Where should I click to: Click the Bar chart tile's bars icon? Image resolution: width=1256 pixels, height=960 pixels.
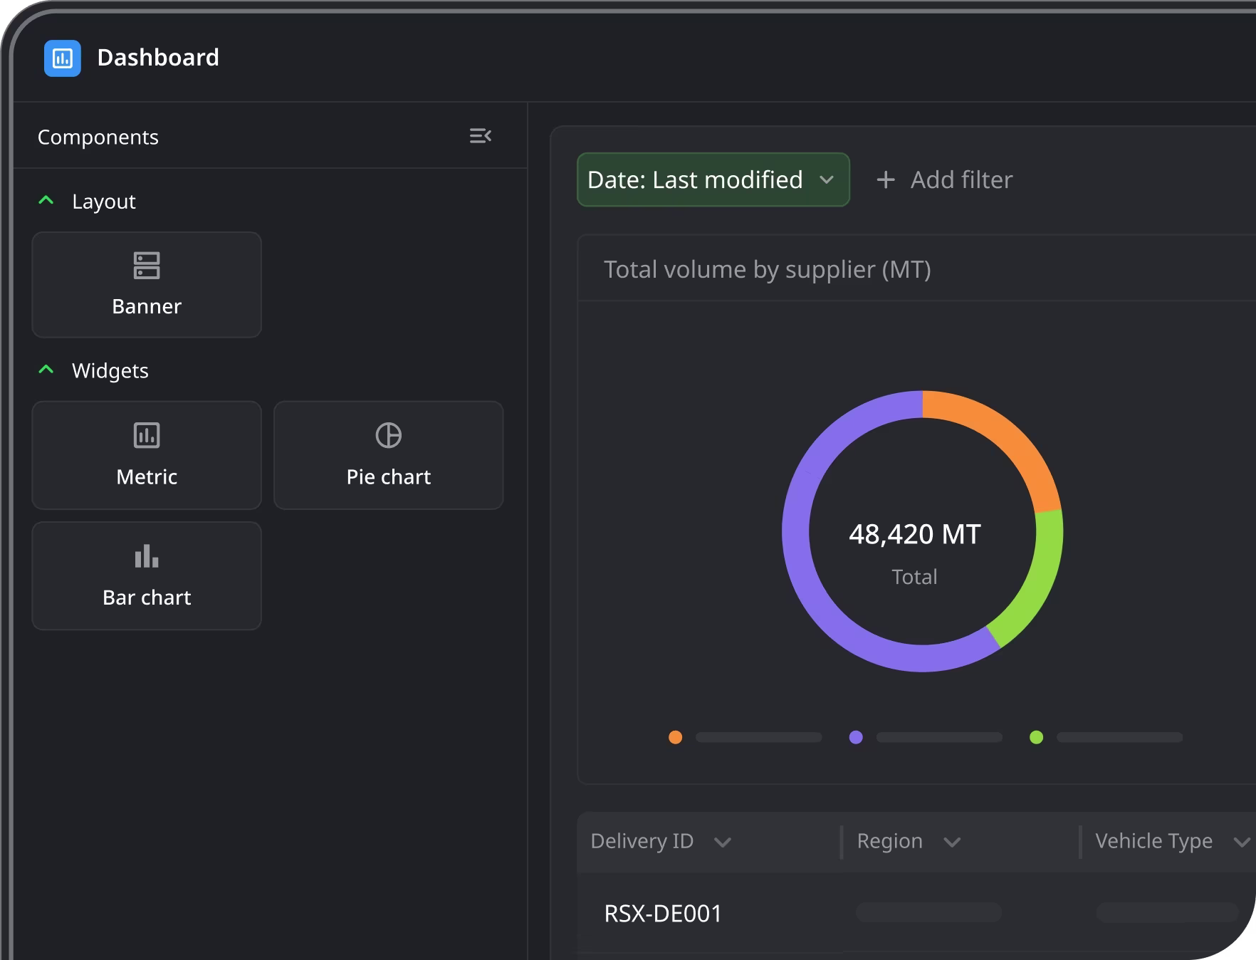[x=147, y=556]
